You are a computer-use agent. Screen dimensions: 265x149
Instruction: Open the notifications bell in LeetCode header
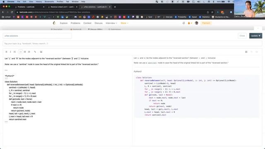(184, 23)
